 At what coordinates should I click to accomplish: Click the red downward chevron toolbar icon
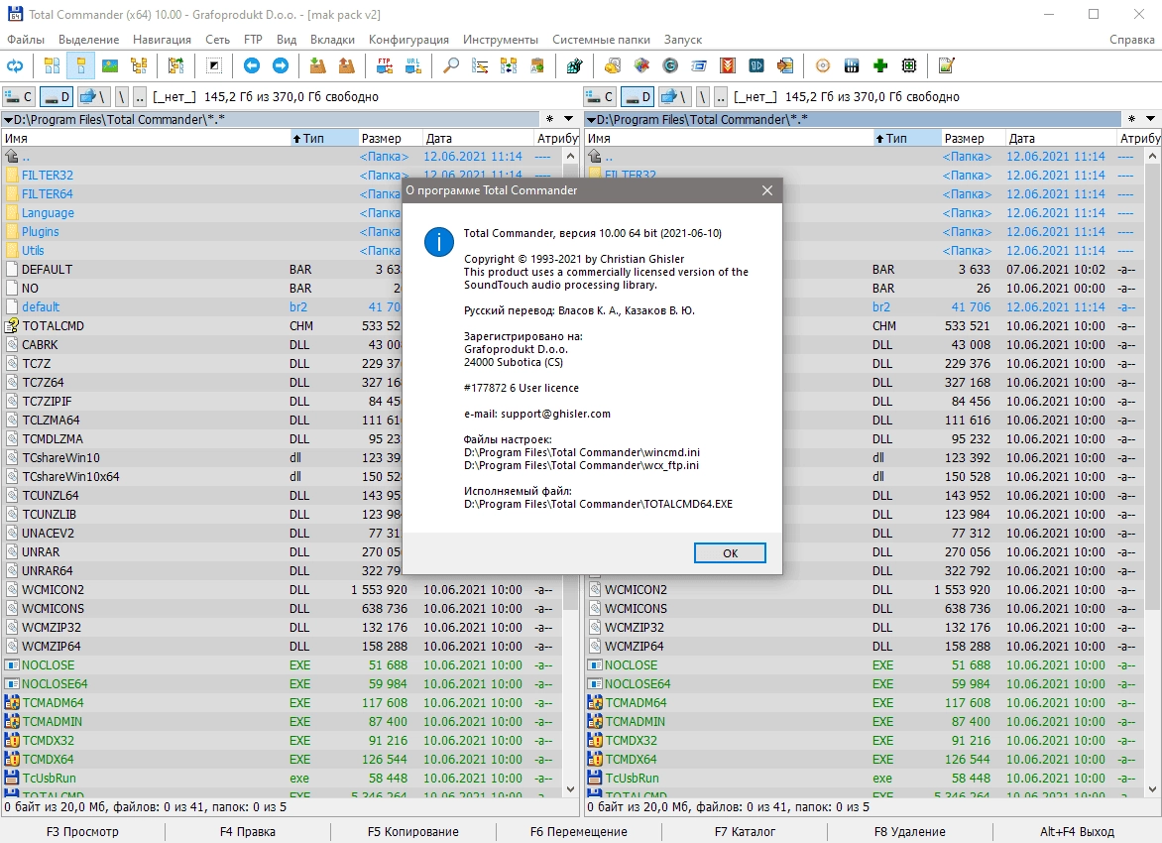point(728,66)
